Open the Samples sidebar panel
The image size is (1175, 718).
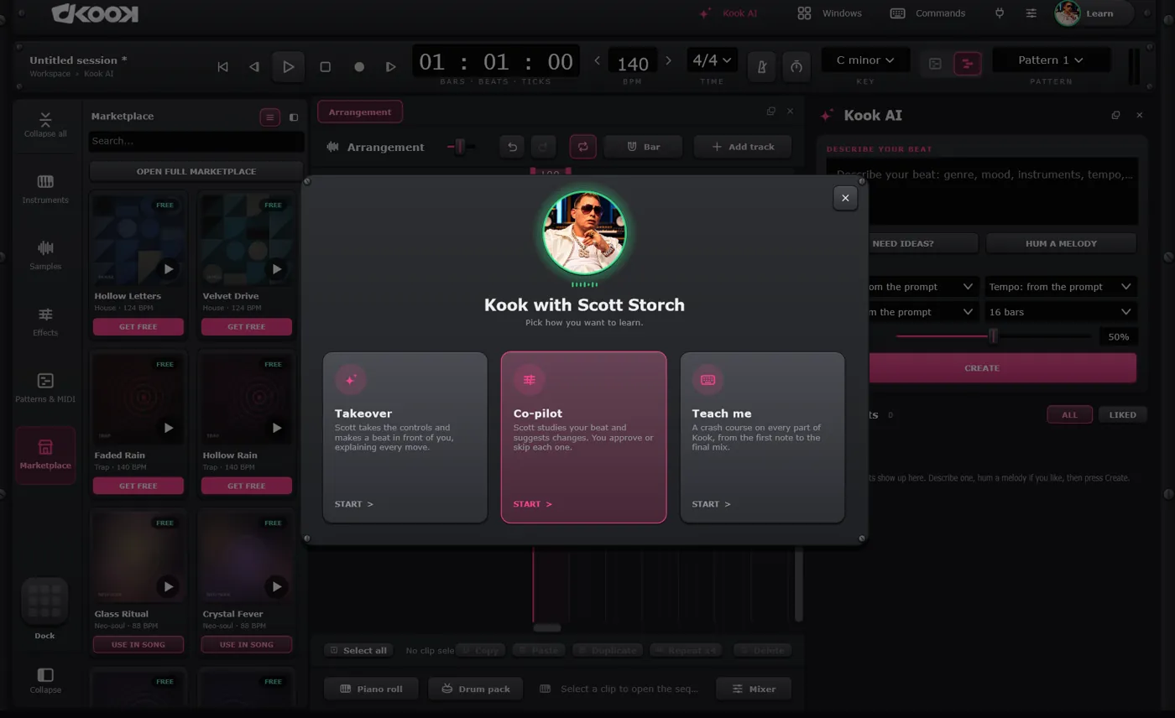(45, 255)
